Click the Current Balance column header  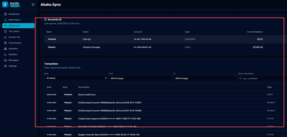pos(255,32)
